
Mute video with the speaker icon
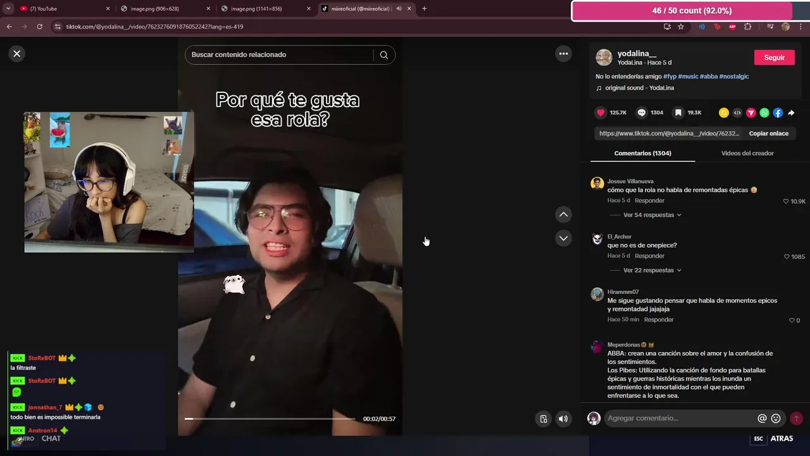coord(563,419)
